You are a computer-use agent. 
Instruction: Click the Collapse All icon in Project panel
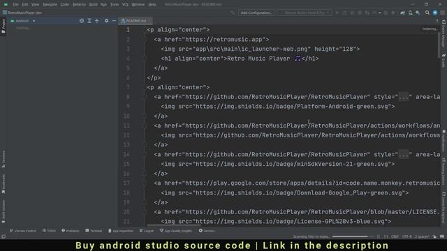coord(97,21)
